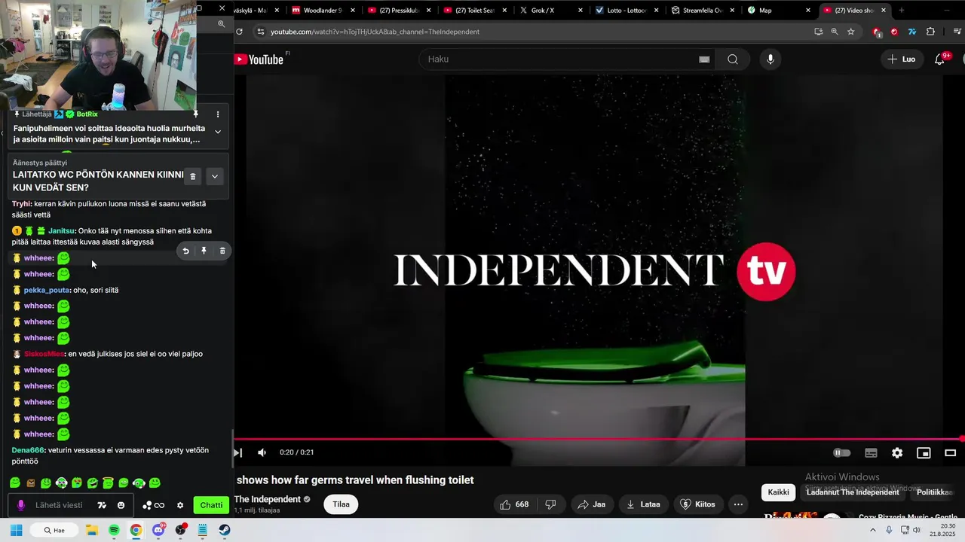This screenshot has height=542, width=965.
Task: Expand the poll result chevron
Action: click(215, 176)
